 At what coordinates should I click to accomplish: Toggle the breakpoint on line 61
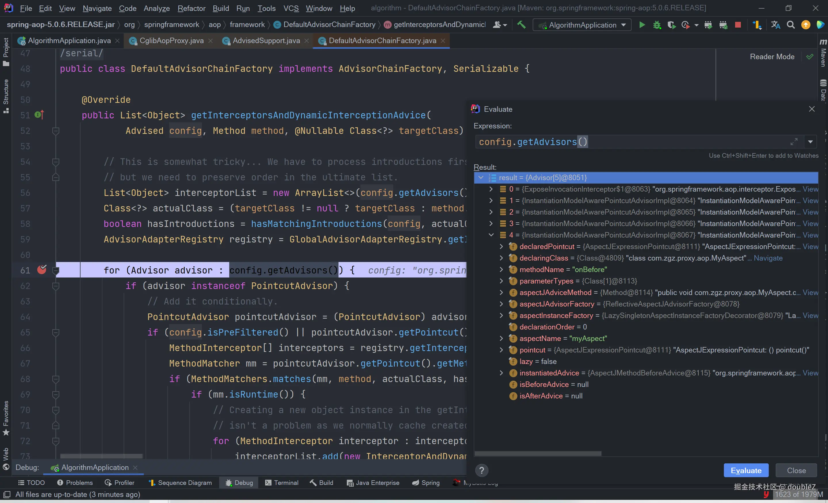(x=42, y=270)
